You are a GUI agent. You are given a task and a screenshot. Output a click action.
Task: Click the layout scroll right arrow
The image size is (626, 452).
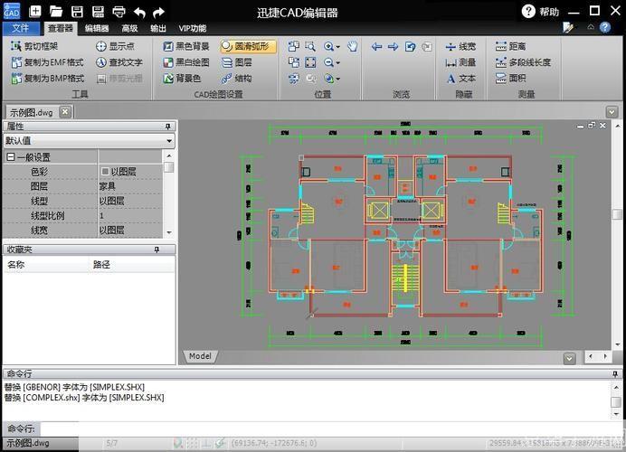click(605, 356)
